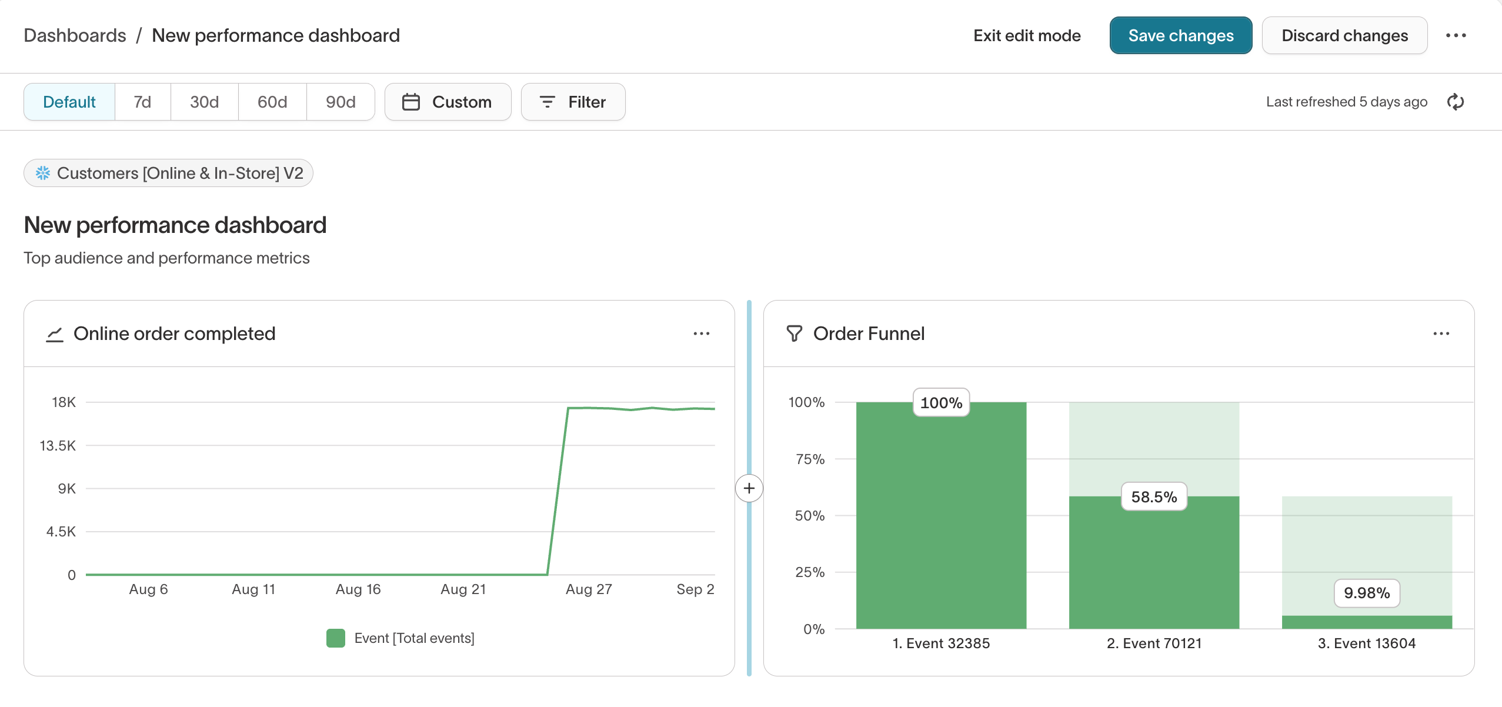Click the plus icon between tiles

point(749,488)
